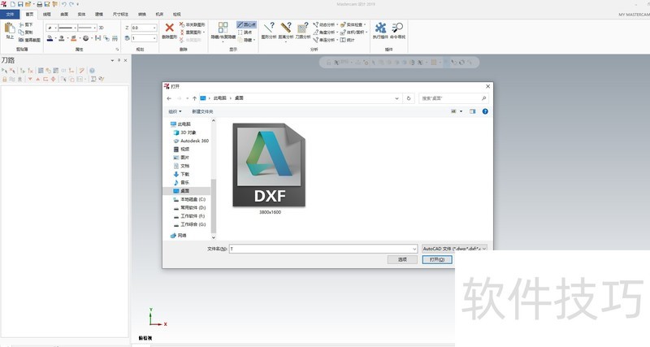Select the 3D Objects folder in navigation tree
Image resolution: width=650 pixels, height=347 pixels.
click(x=184, y=132)
